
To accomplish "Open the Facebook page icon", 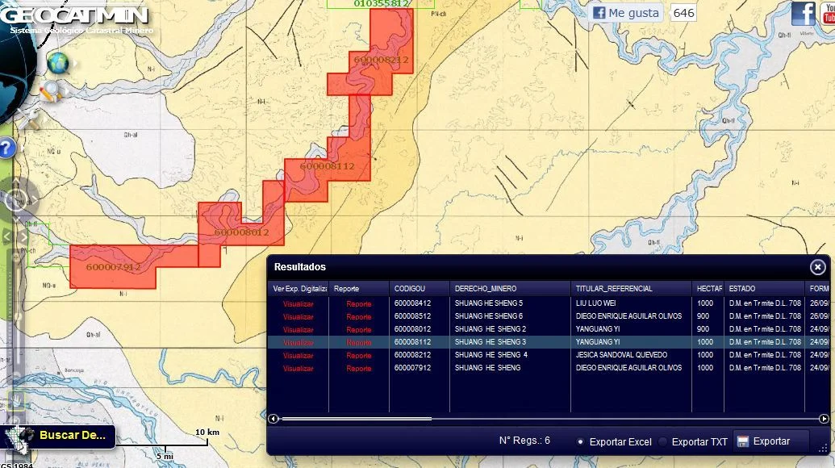I will point(803,13).
